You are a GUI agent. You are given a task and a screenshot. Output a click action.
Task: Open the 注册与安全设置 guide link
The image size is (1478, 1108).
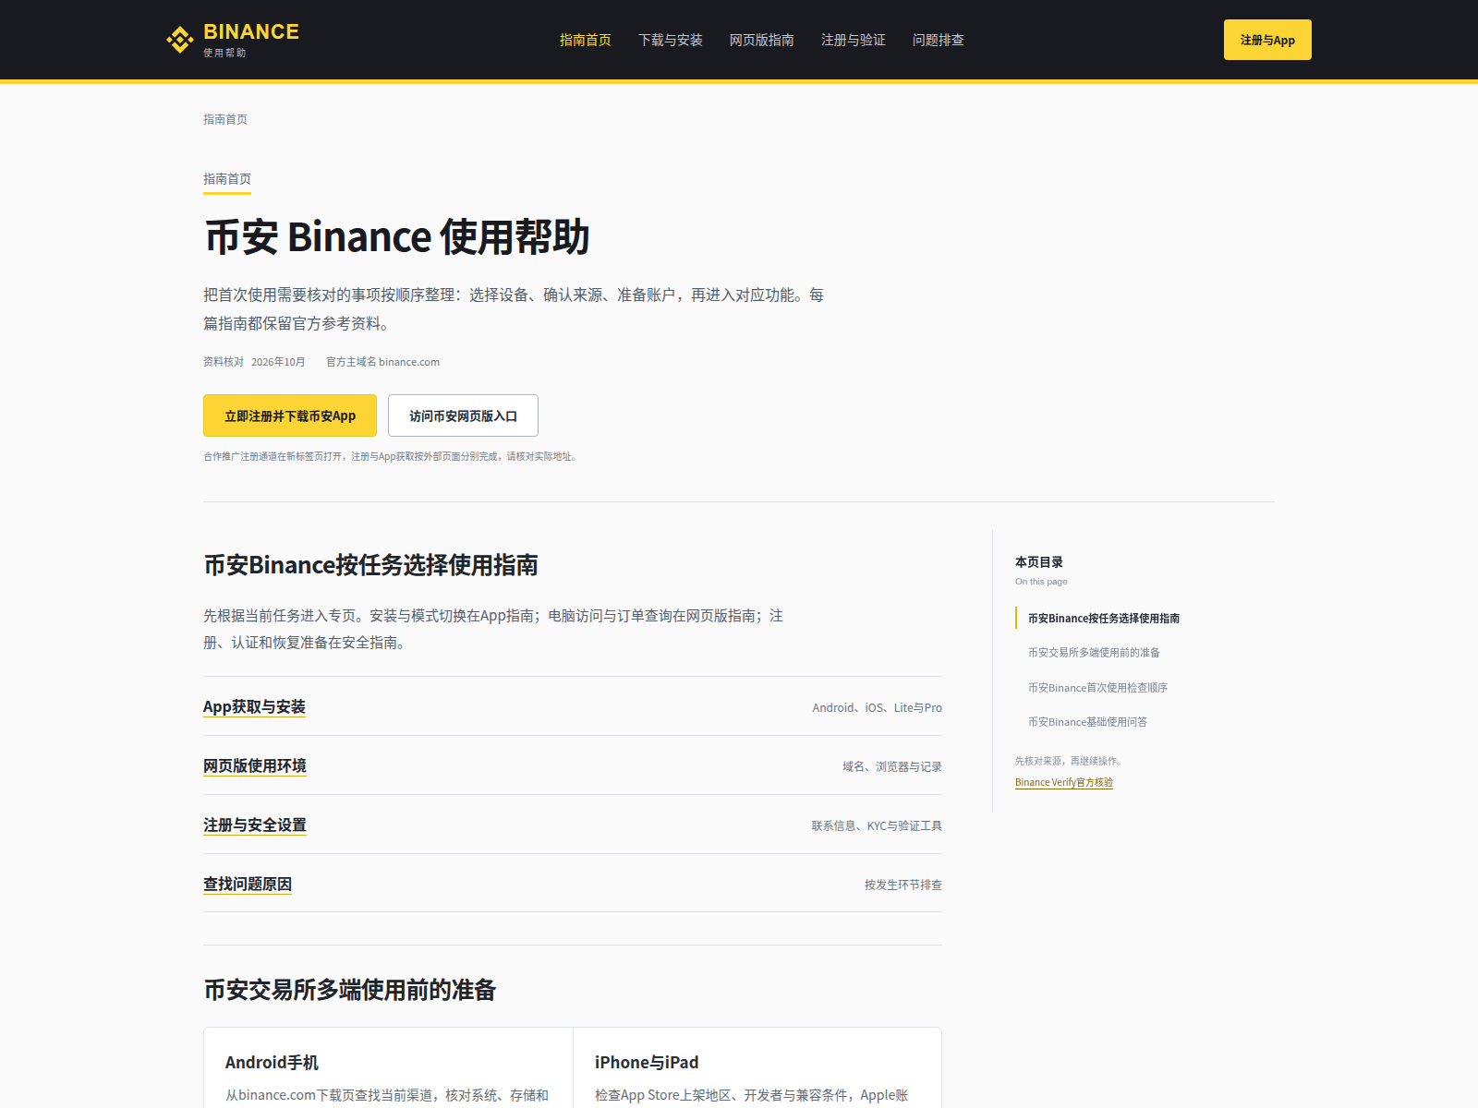pos(255,825)
